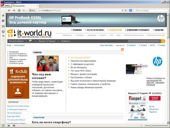Open link Зеркалка как видеокамера
Viewport: 170px width, 128px height.
coord(83,61)
